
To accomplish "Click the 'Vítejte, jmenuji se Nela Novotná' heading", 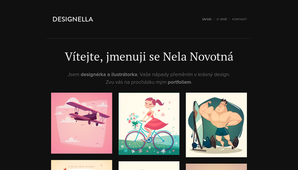I will [x=149, y=57].
